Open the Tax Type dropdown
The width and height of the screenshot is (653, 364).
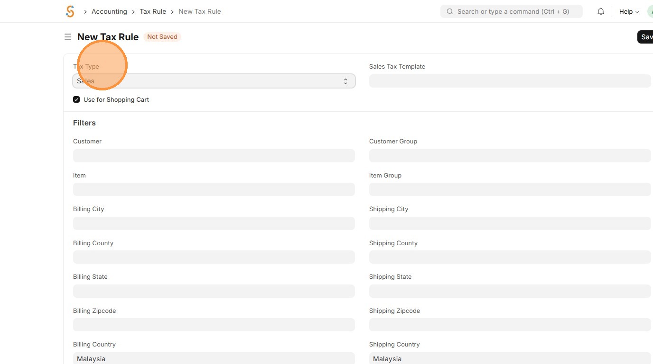(x=214, y=81)
